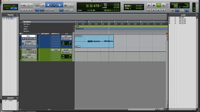Select the Pencil tool
Viewport: 200px width, 112px height.
coord(71,5)
